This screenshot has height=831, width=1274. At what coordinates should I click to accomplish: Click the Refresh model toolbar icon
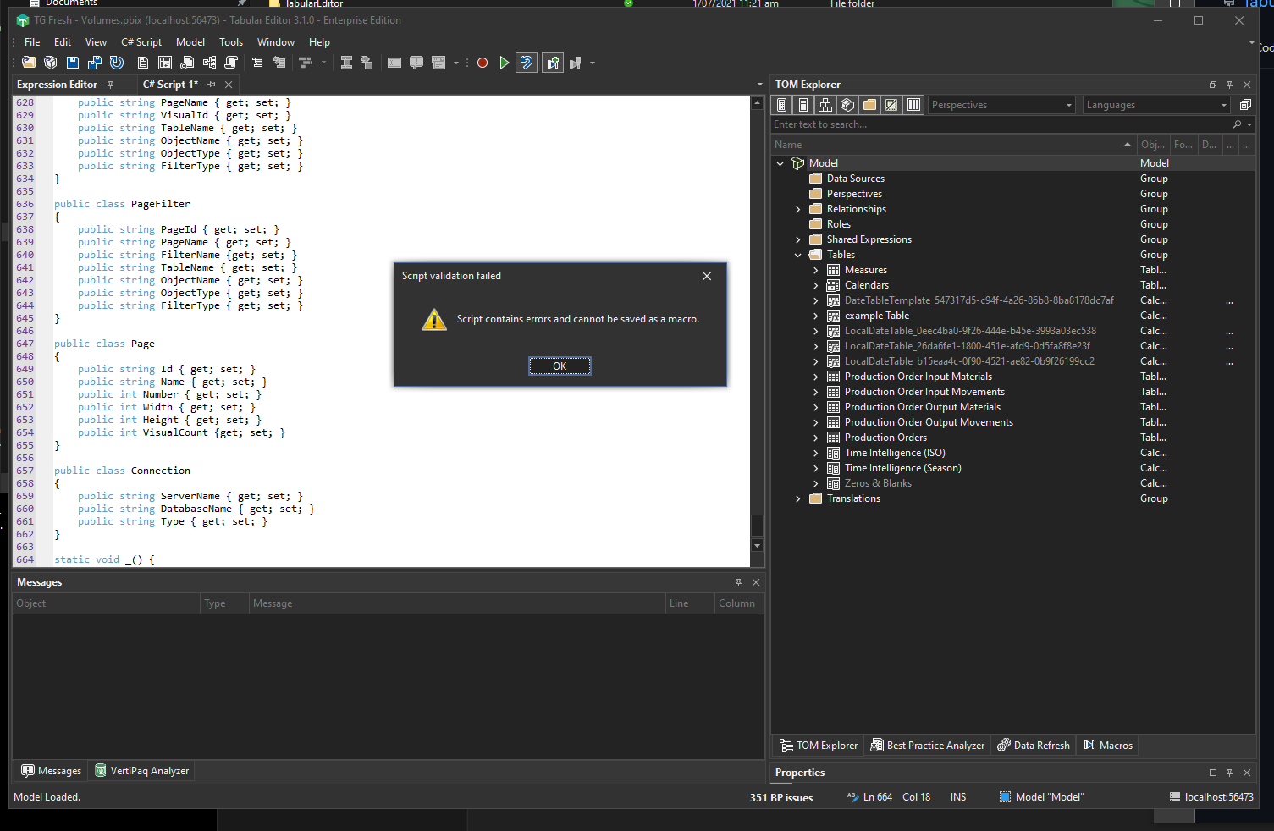tap(116, 62)
